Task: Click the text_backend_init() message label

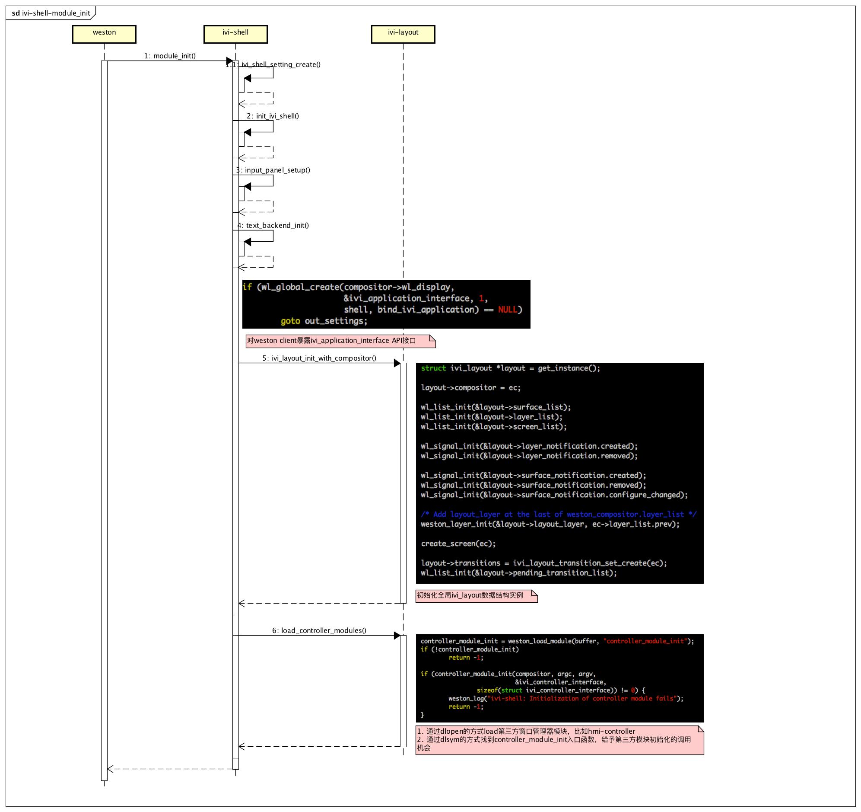Action: 273,225
